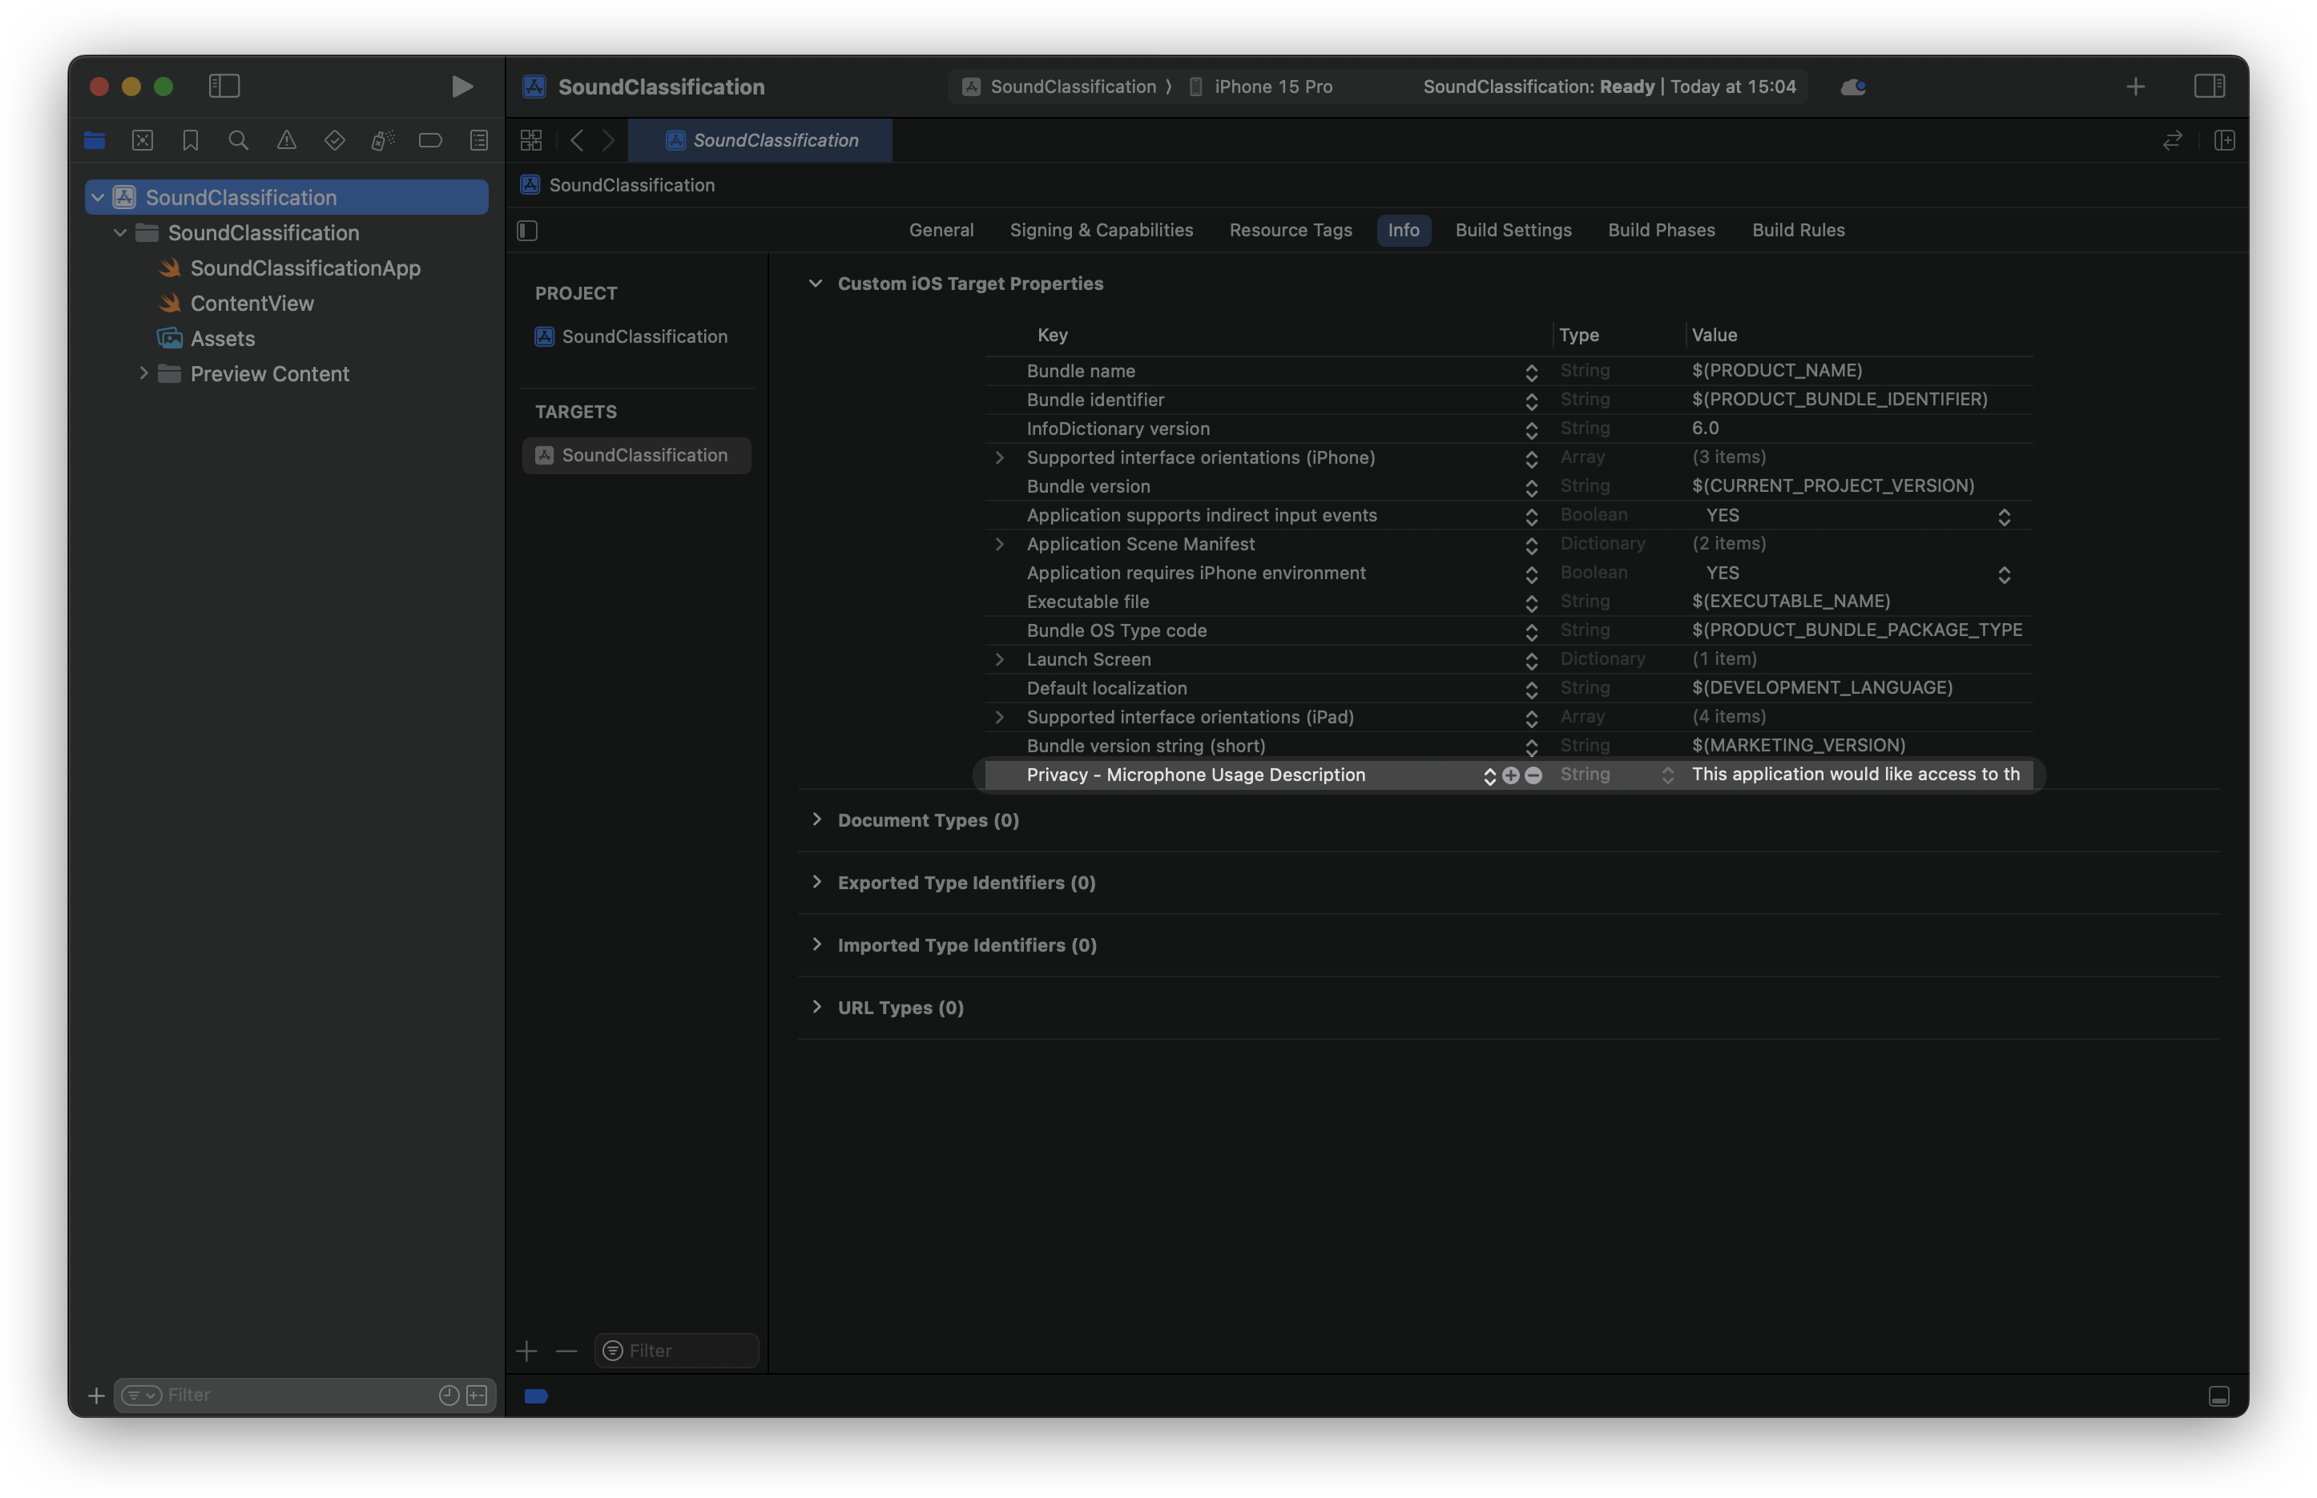Click the iPhone 15 Pro run destination
The width and height of the screenshot is (2317, 1498).
pos(1272,87)
